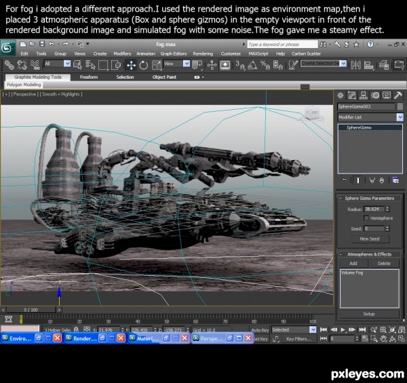
Task: Click the Select and Manipulate icon
Action: 212,65
